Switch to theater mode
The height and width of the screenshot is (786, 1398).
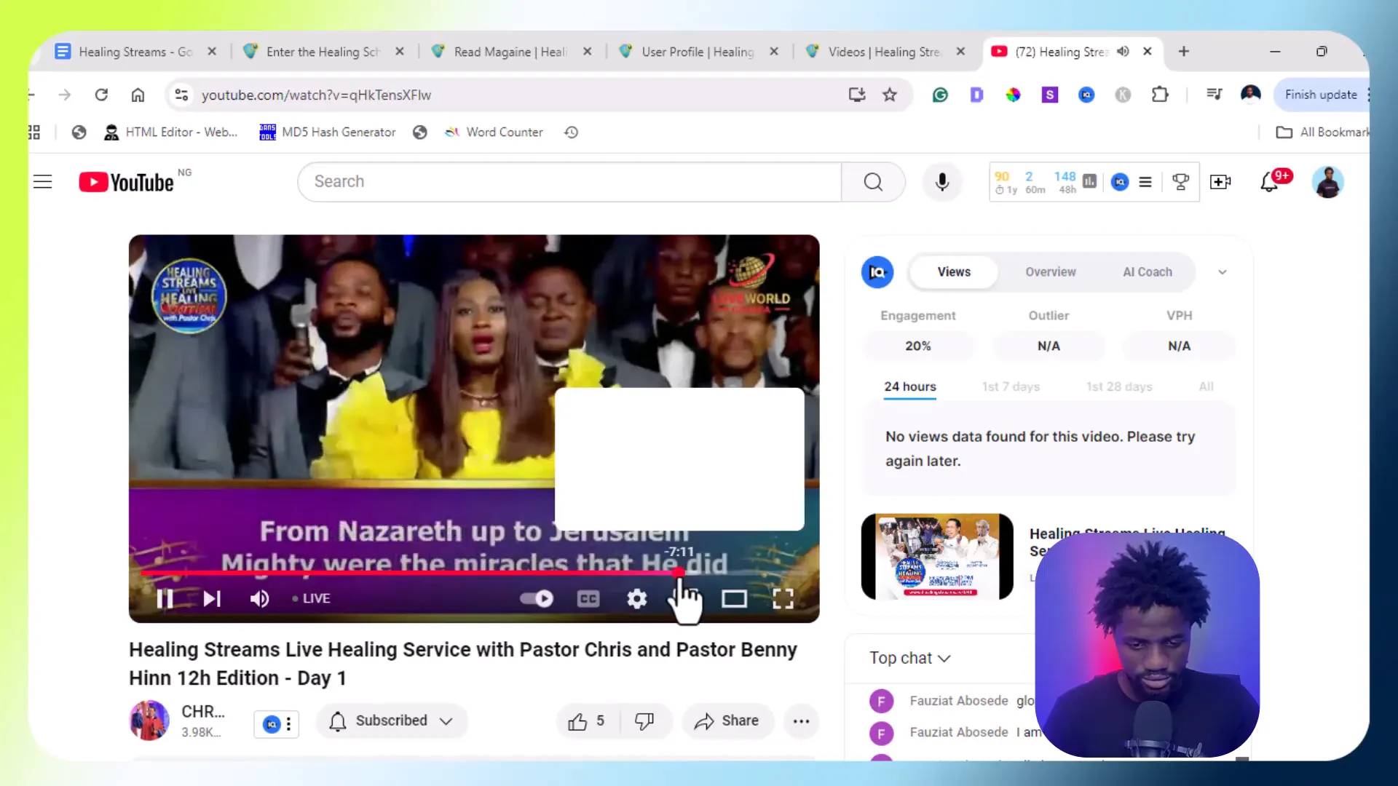[734, 599]
